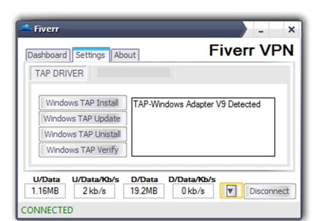Click the Windows TAP Install button
The width and height of the screenshot is (312, 221).
tap(83, 103)
